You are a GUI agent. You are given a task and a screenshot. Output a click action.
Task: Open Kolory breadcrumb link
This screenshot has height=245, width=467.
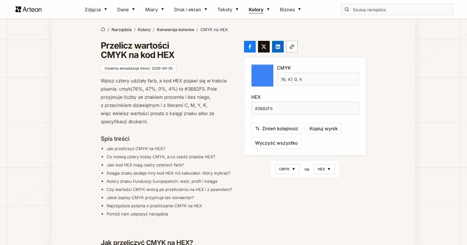[x=144, y=30]
